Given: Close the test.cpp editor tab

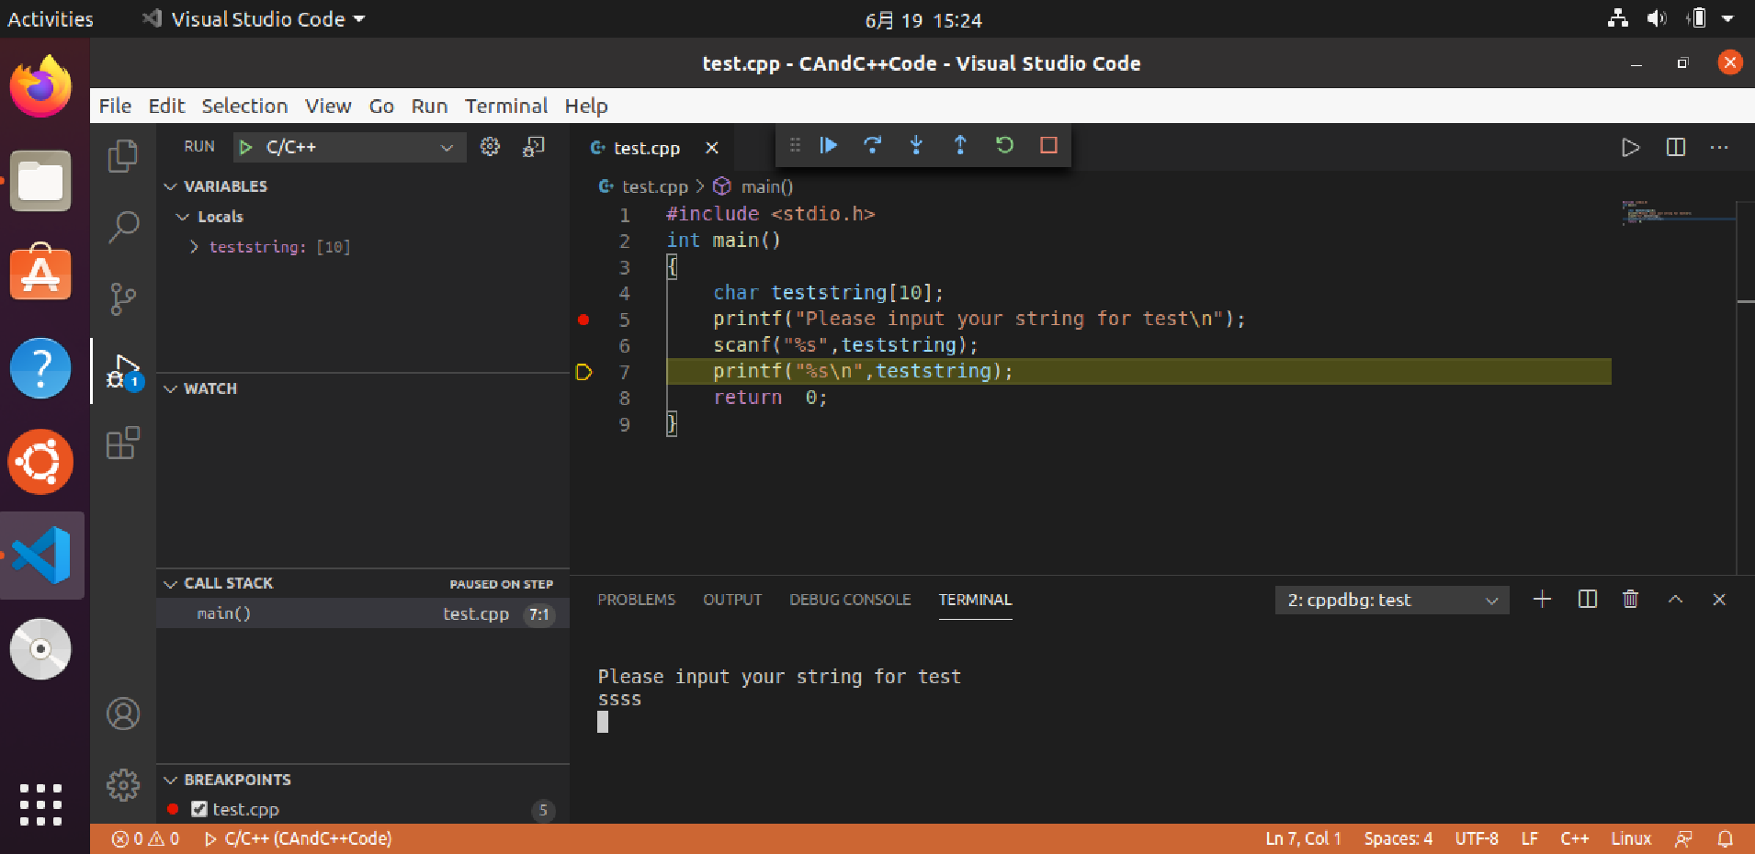Looking at the screenshot, I should (x=712, y=148).
